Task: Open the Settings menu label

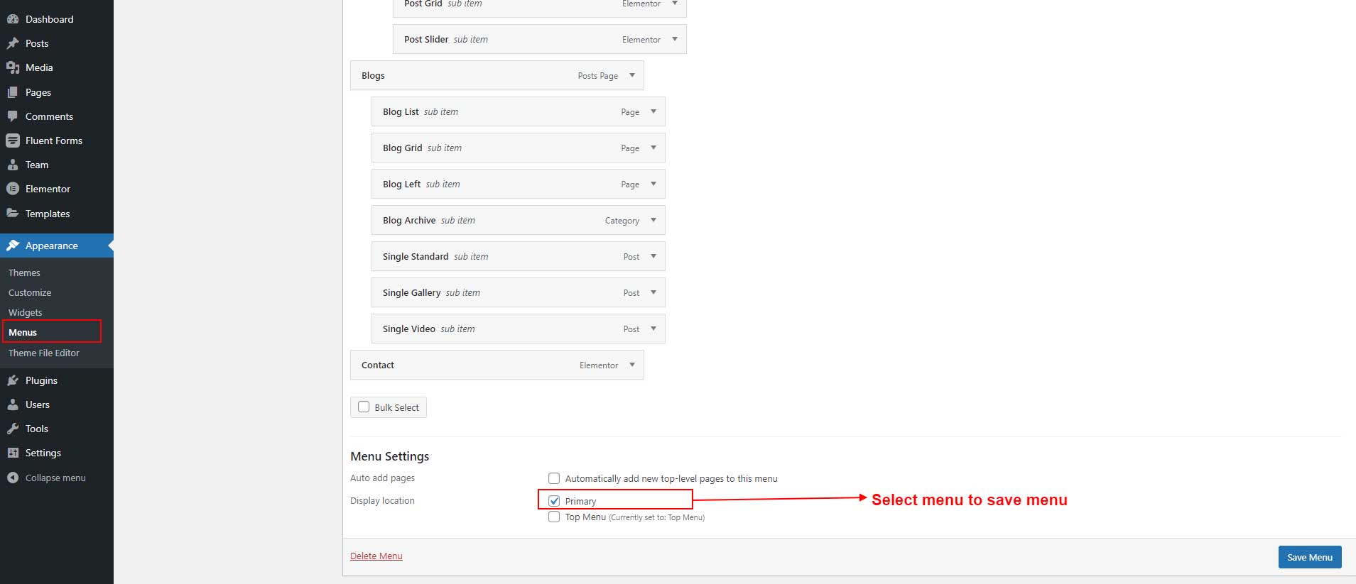Action: coord(43,453)
